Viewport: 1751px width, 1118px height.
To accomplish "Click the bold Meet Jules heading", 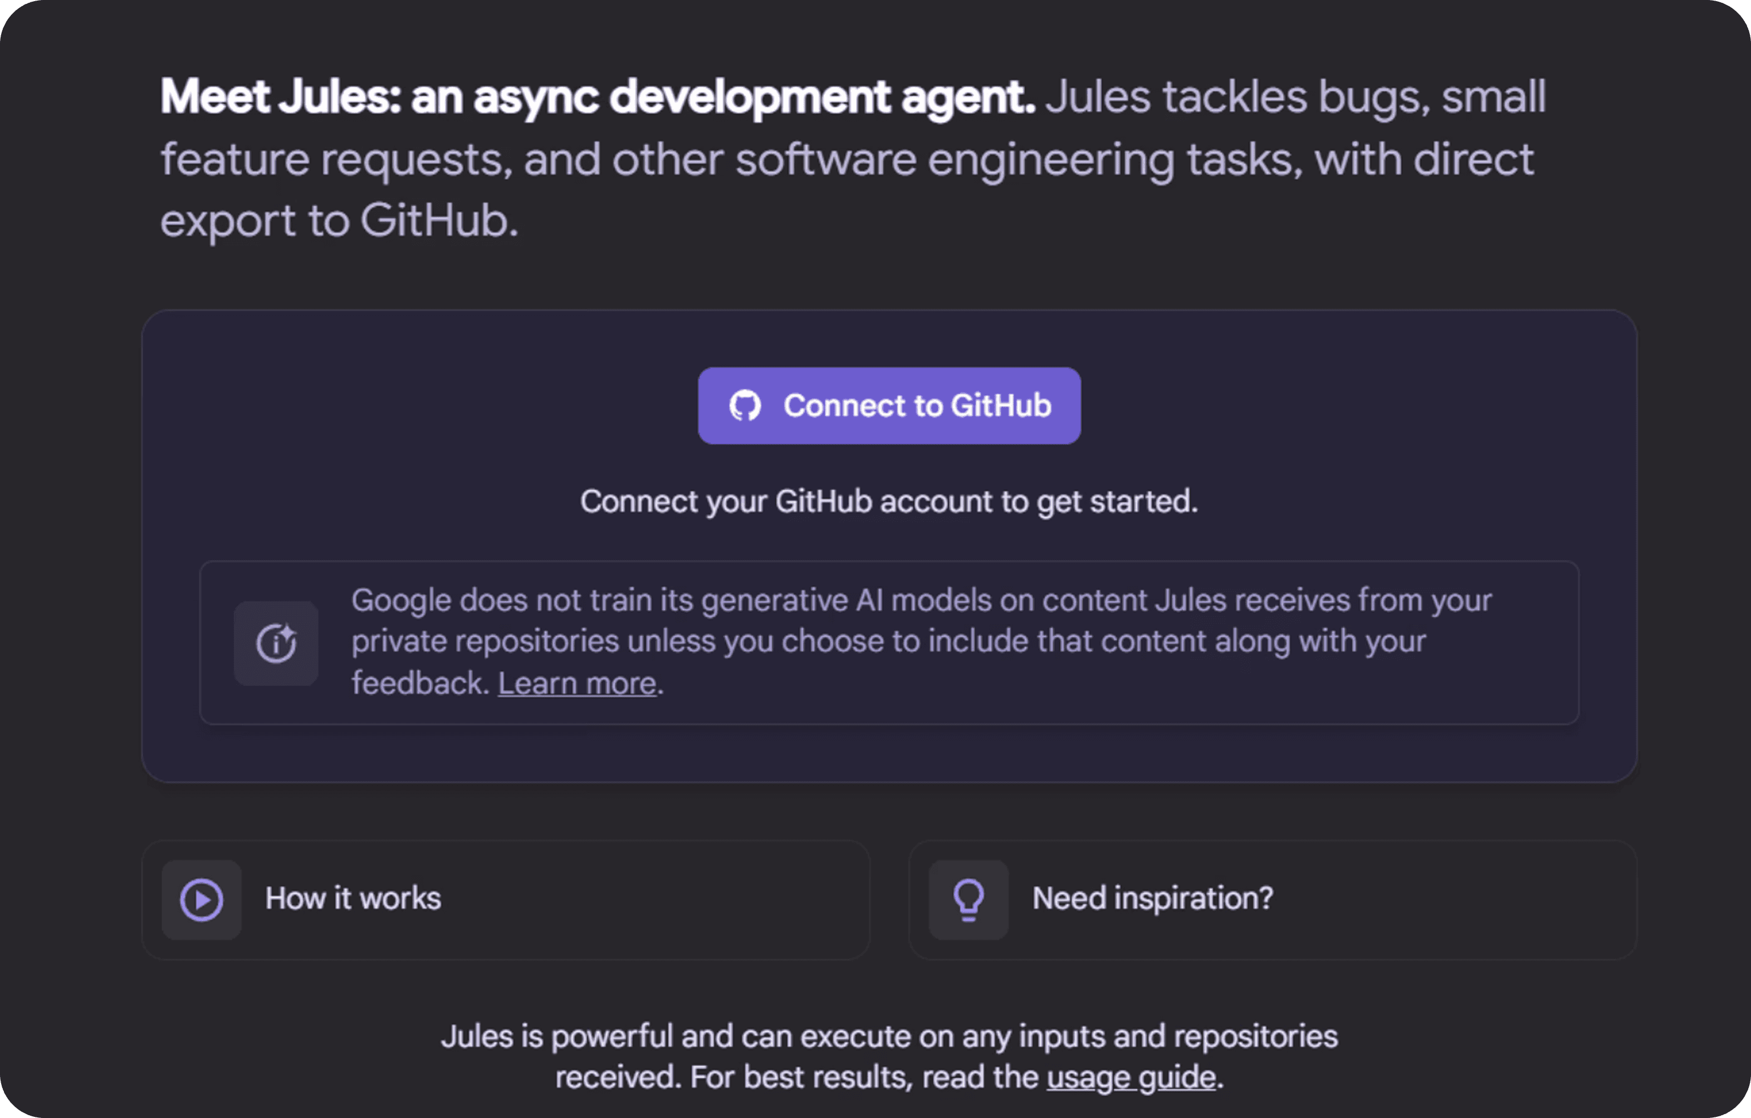I will 596,97.
